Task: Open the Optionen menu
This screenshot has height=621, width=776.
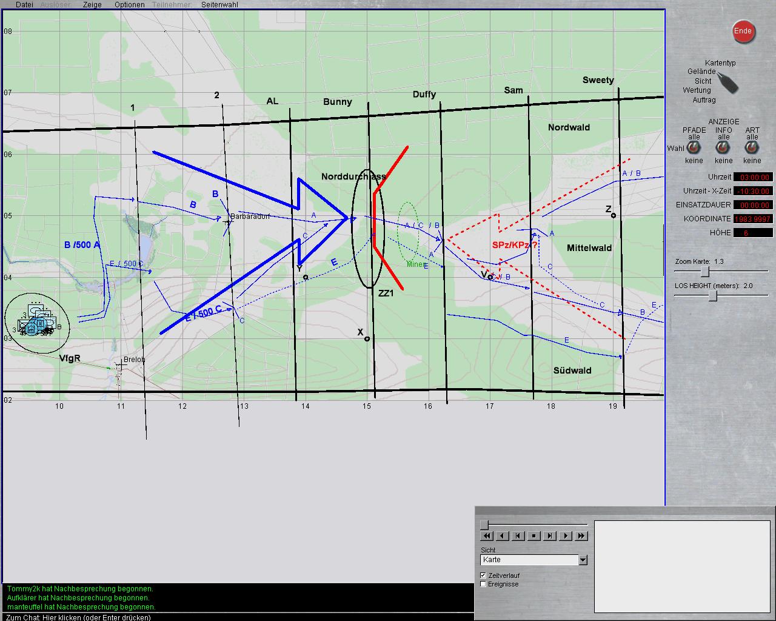Action: 129,4
